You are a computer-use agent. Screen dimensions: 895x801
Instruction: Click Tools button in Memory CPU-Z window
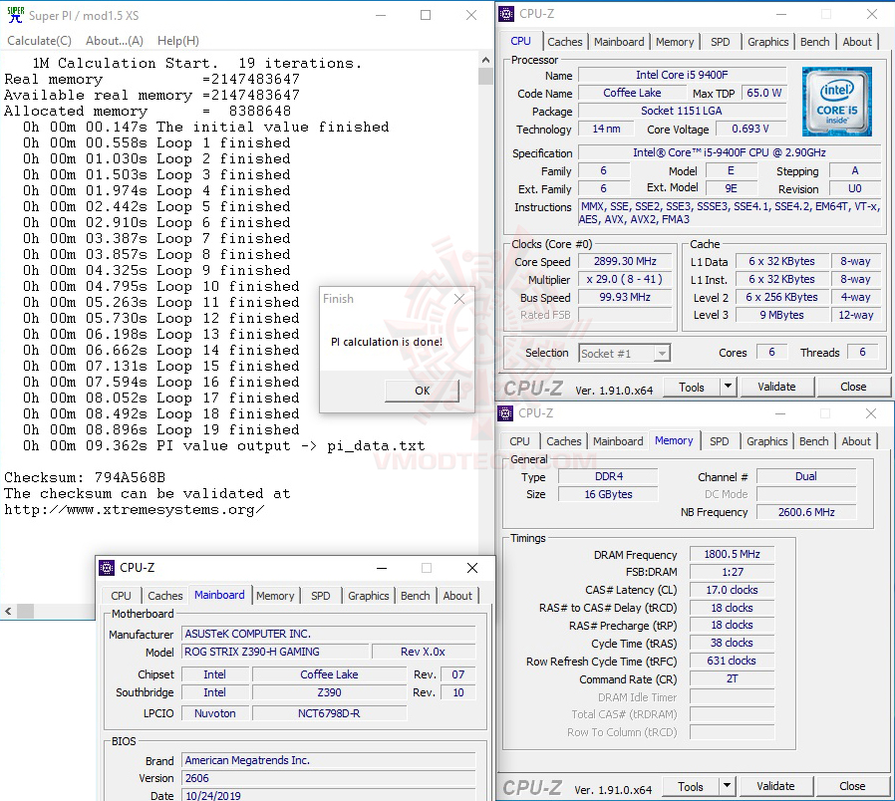(690, 787)
